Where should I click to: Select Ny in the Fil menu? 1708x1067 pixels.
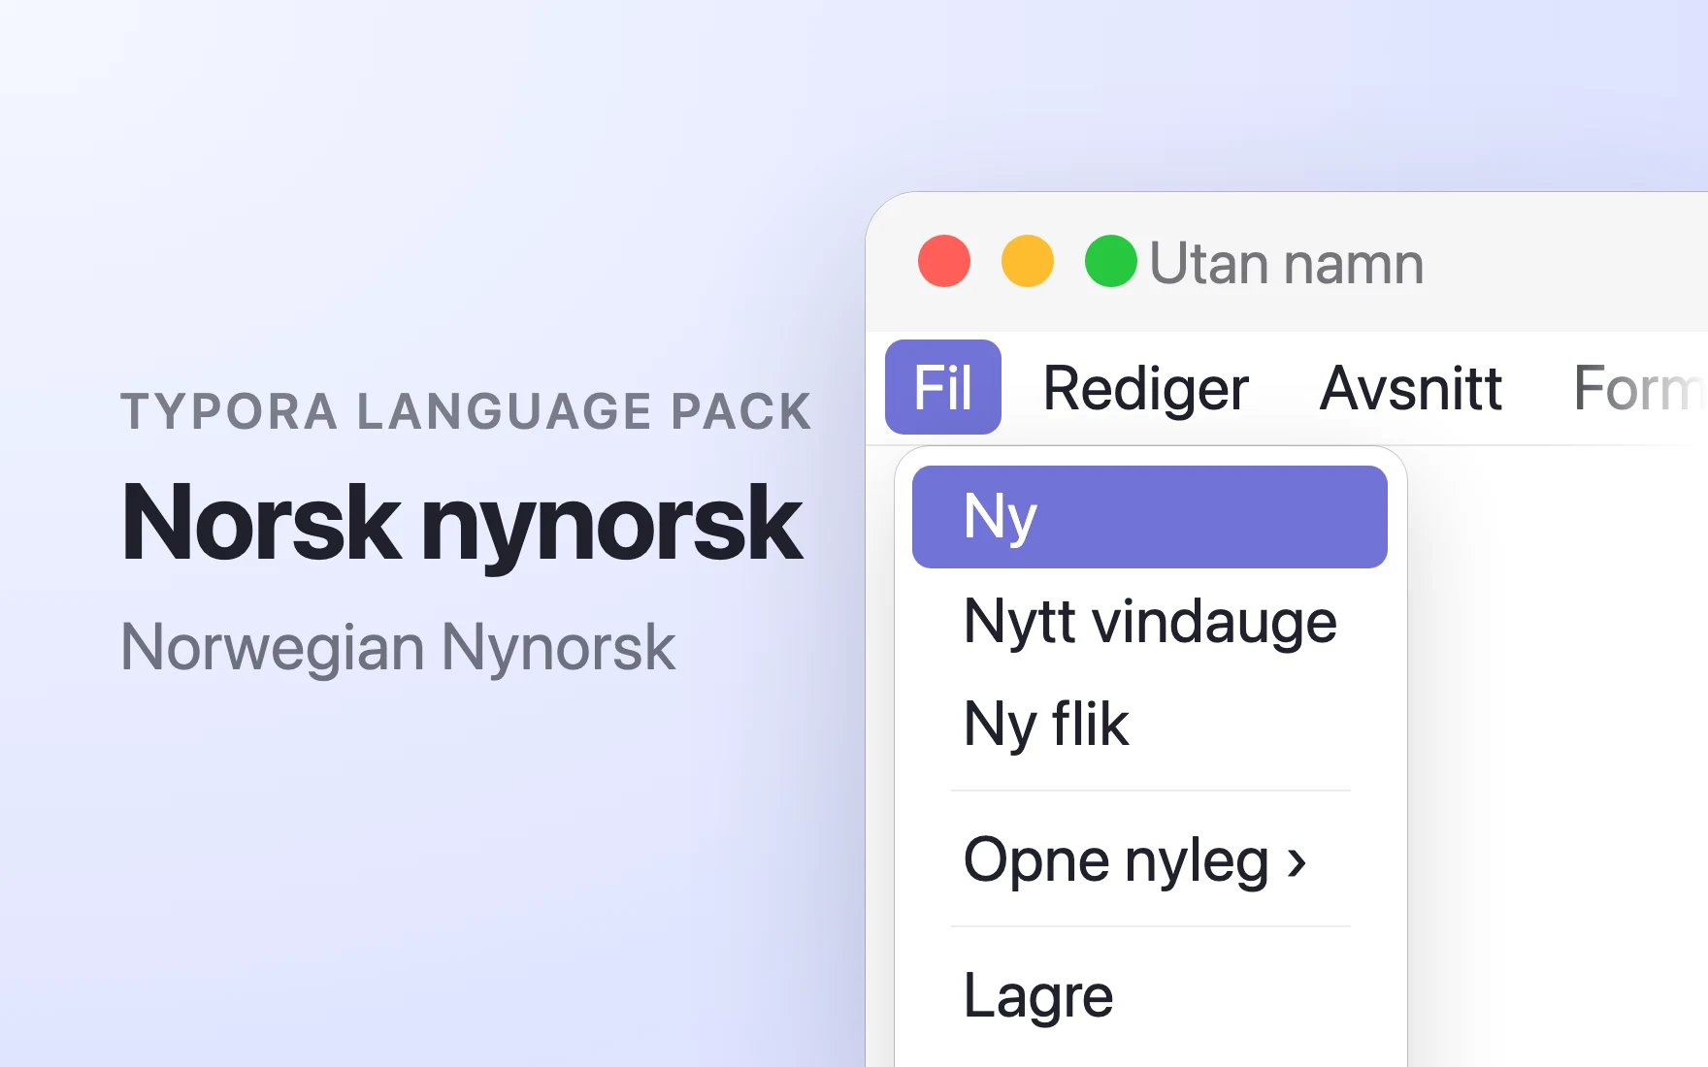pos(1150,517)
